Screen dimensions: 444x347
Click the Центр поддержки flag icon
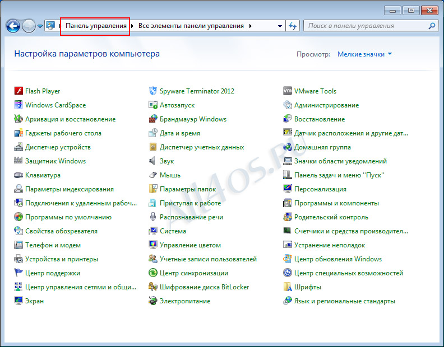[18, 273]
